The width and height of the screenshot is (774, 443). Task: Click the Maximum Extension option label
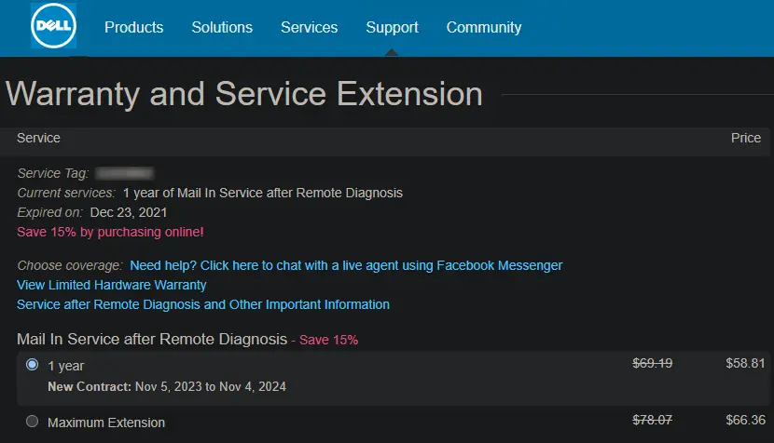pos(106,423)
